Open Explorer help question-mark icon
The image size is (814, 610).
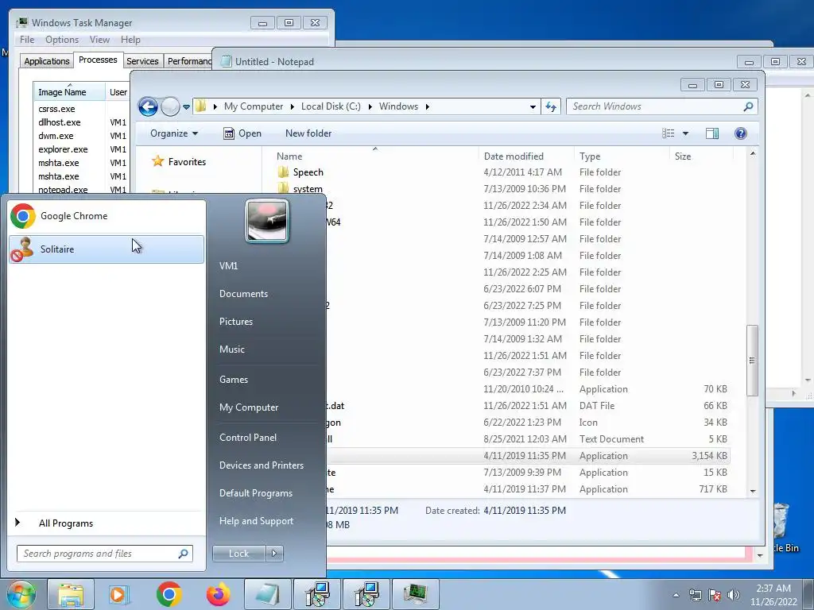click(x=741, y=133)
